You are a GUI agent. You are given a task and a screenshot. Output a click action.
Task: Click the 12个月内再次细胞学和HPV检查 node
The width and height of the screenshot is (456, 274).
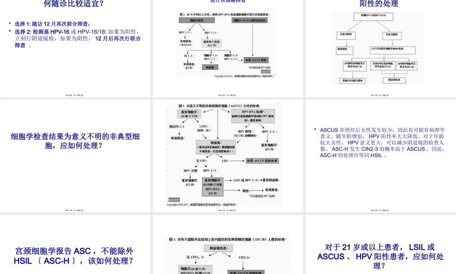pos(393,50)
